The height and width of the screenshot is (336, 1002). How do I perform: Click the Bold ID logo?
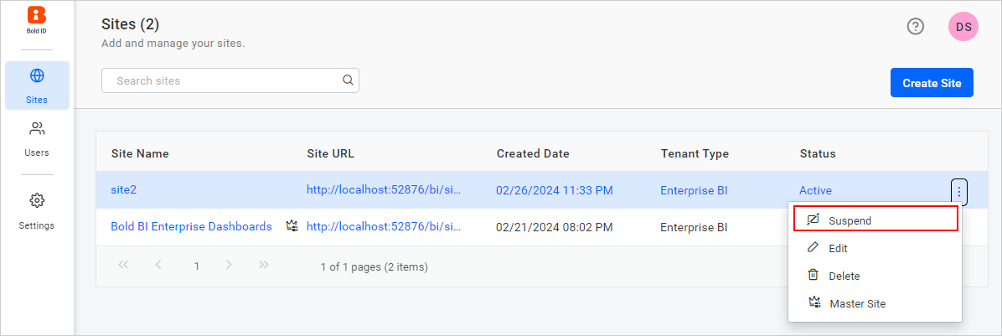[x=37, y=18]
